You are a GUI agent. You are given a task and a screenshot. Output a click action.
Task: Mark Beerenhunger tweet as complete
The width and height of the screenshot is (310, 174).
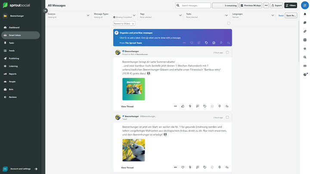click(x=212, y=167)
